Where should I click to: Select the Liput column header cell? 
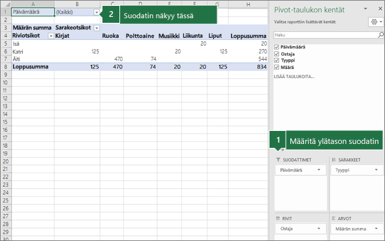[x=217, y=36]
